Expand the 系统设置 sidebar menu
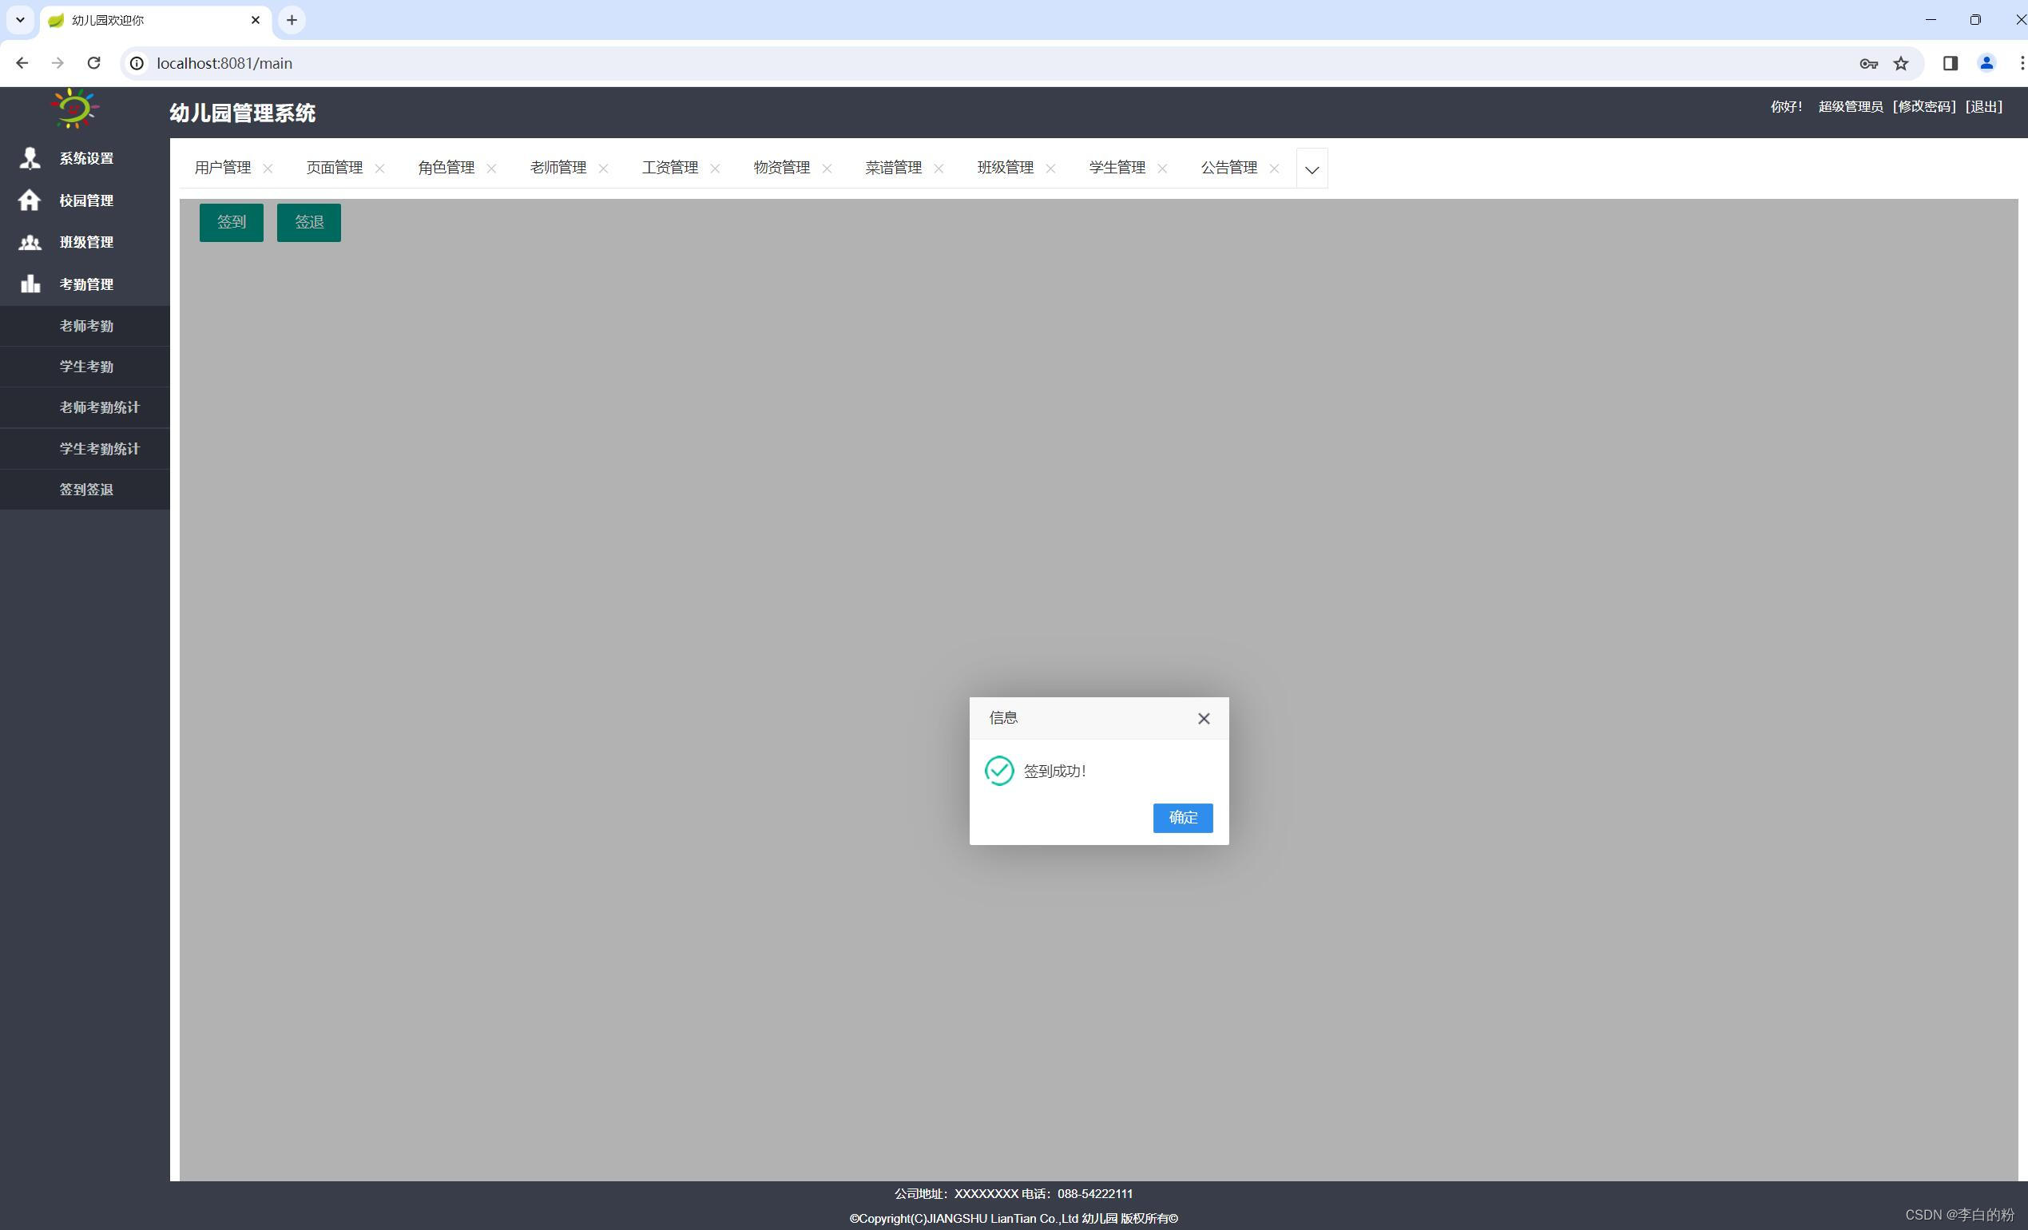The width and height of the screenshot is (2028, 1230). (x=85, y=158)
